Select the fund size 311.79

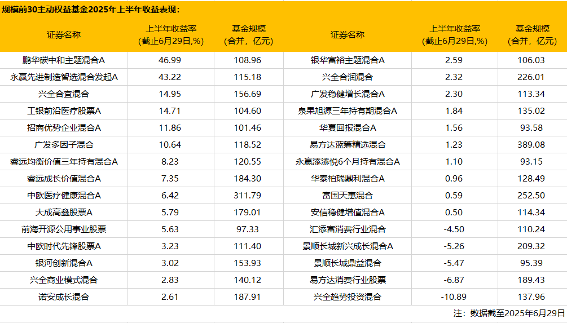[x=247, y=196]
